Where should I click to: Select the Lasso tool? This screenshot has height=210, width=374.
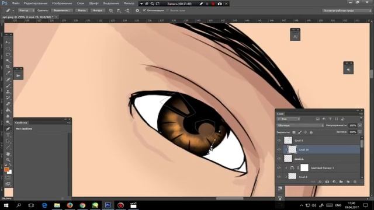click(x=8, y=54)
